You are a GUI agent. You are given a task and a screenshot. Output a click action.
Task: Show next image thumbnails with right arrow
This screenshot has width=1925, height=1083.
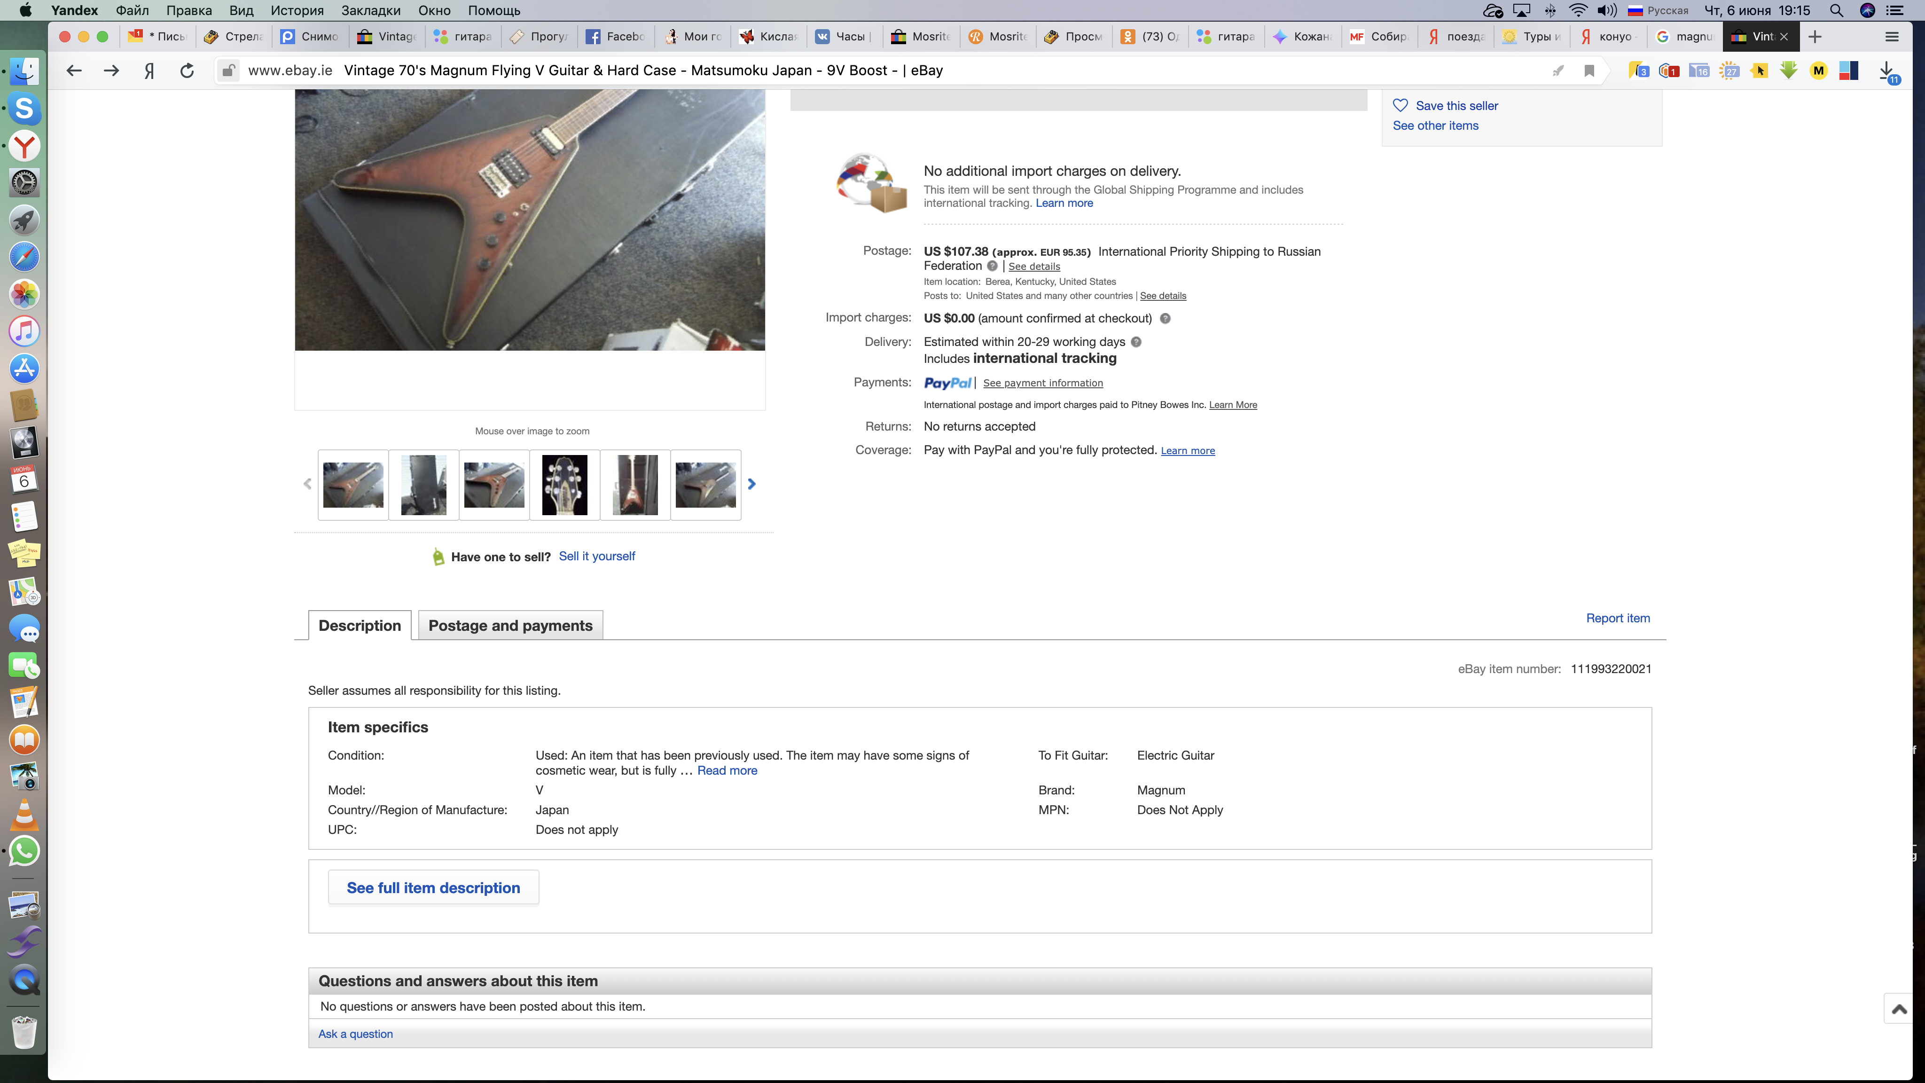pos(752,484)
